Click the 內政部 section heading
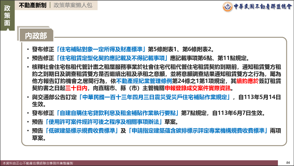 [36, 36]
